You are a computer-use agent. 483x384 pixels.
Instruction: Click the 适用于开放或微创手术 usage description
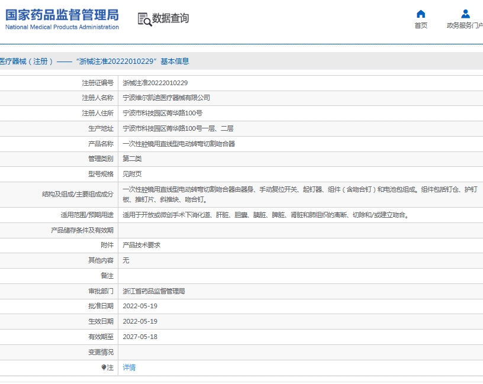pyautogui.click(x=266, y=215)
